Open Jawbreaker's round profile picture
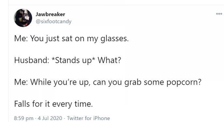 pyautogui.click(x=23, y=18)
